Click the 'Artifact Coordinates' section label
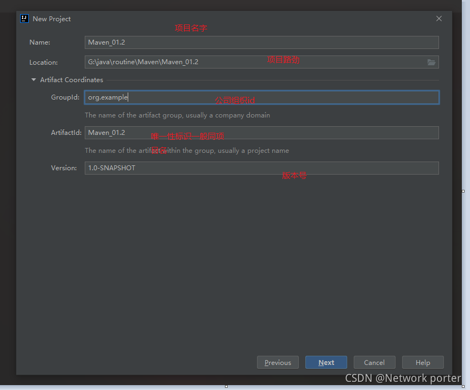The image size is (470, 390). click(72, 80)
